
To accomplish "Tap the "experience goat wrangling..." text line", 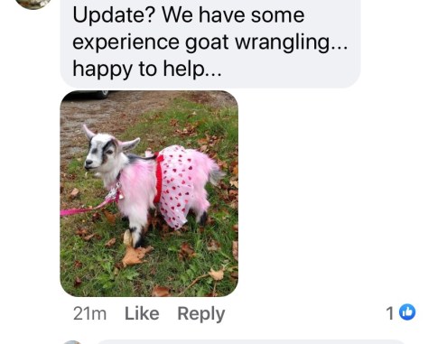I will (x=210, y=42).
